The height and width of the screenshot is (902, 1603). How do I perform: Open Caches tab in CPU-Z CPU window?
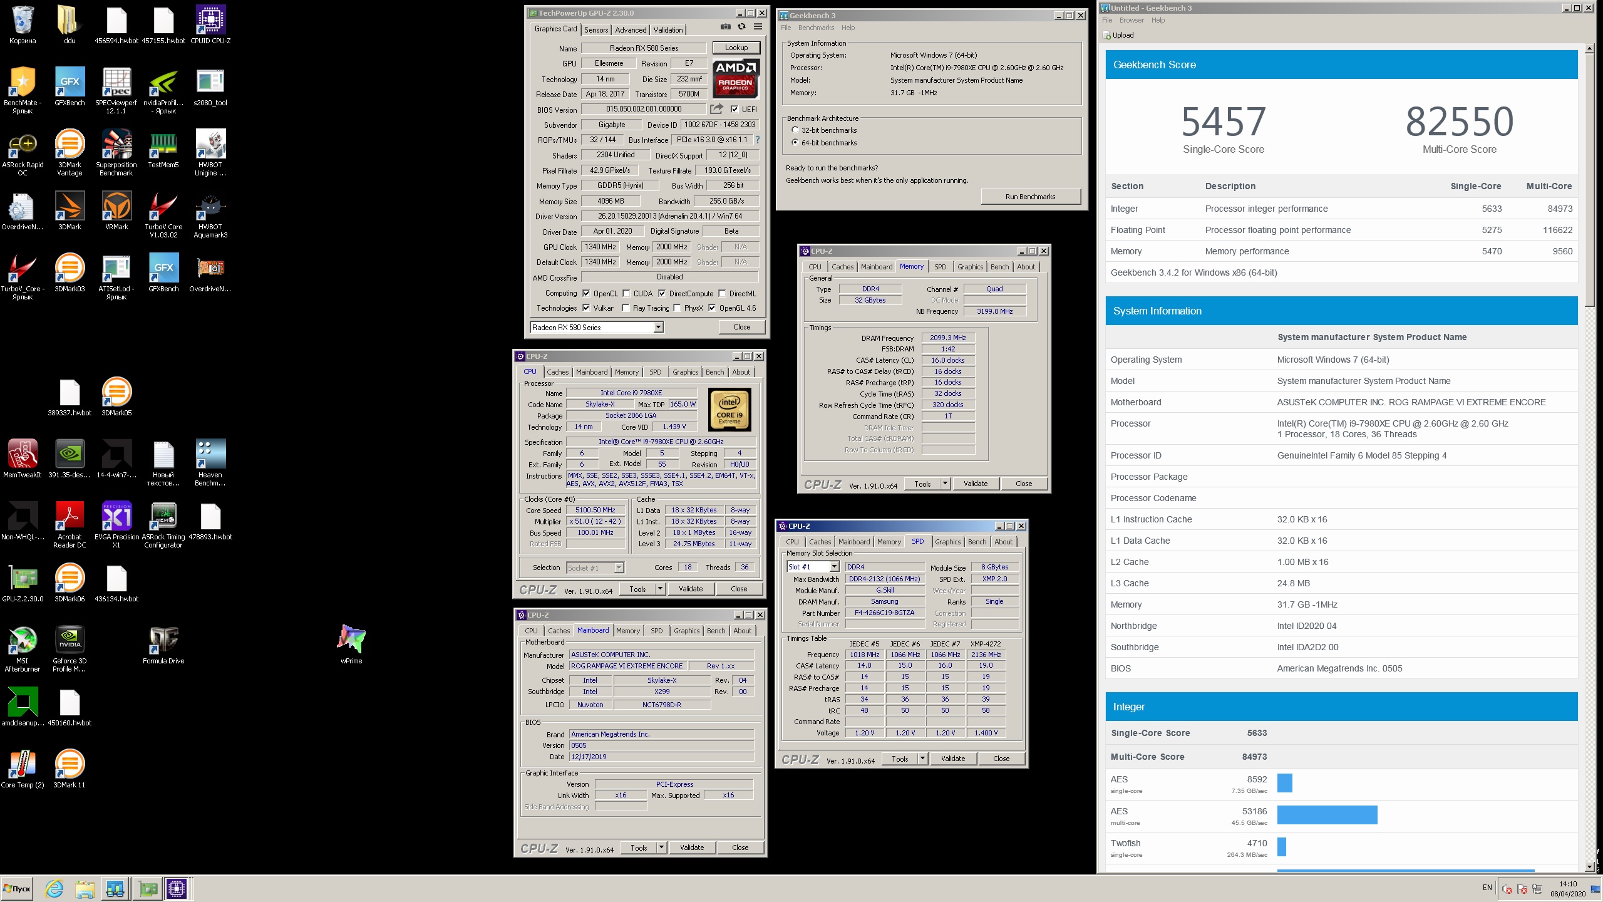(x=557, y=372)
